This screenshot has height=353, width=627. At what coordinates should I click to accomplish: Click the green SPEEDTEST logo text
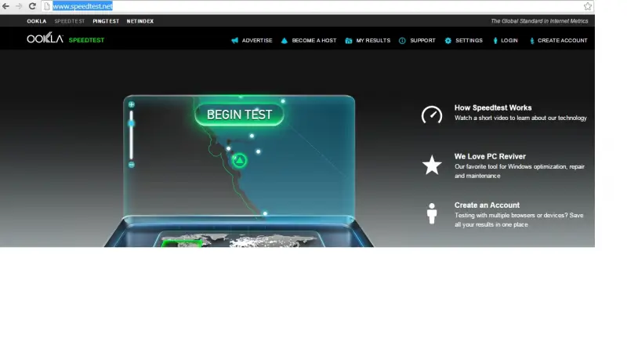pyautogui.click(x=86, y=40)
